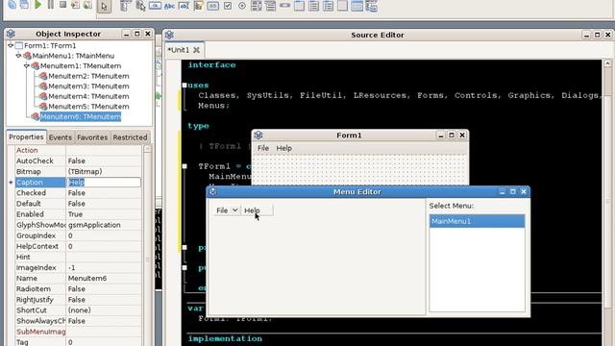Pick TLabel (Abc) component from palette
615x346 pixels.
click(x=169, y=6)
